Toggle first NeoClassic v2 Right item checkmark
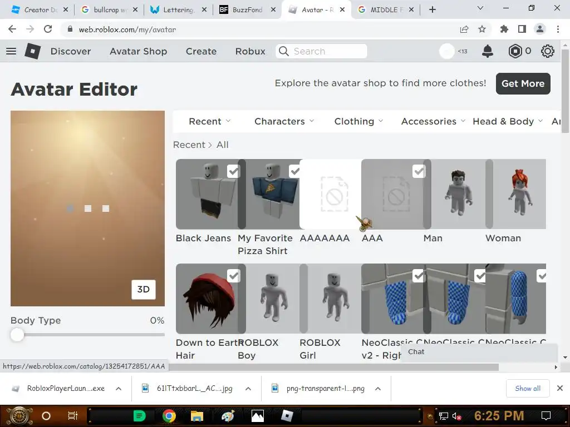Image resolution: width=570 pixels, height=427 pixels. tap(419, 276)
